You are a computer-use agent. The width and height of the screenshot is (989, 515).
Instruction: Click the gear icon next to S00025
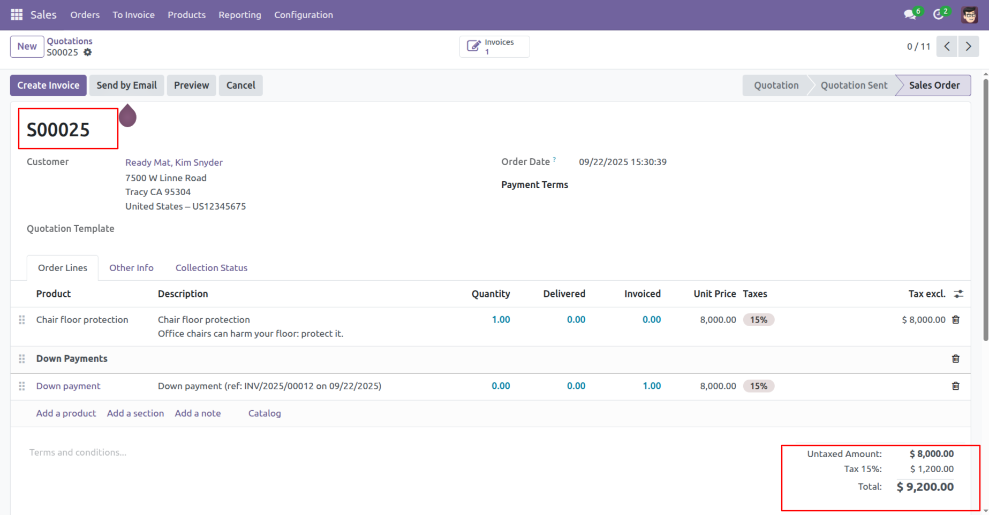click(x=88, y=52)
